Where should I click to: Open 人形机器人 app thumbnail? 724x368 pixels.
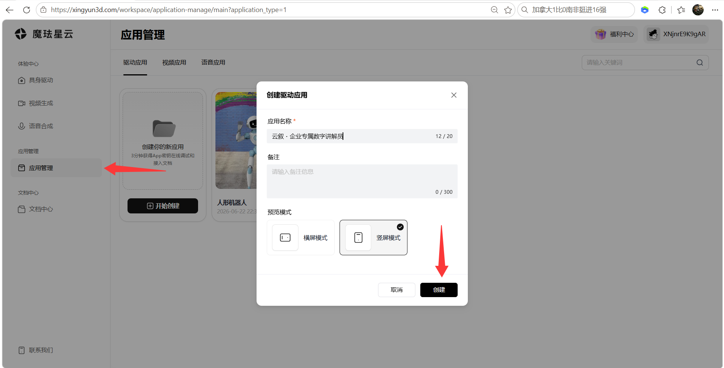click(236, 140)
